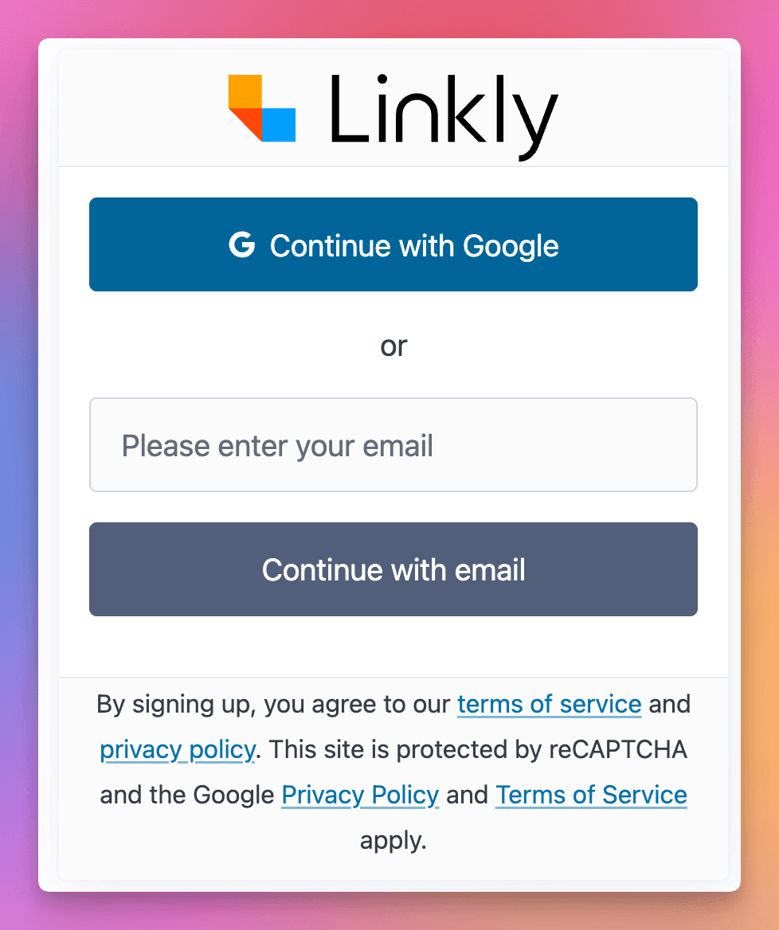Click inside the email input field

coord(393,444)
